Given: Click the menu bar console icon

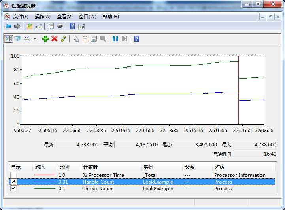Looking at the screenshot, I should coord(7,17).
